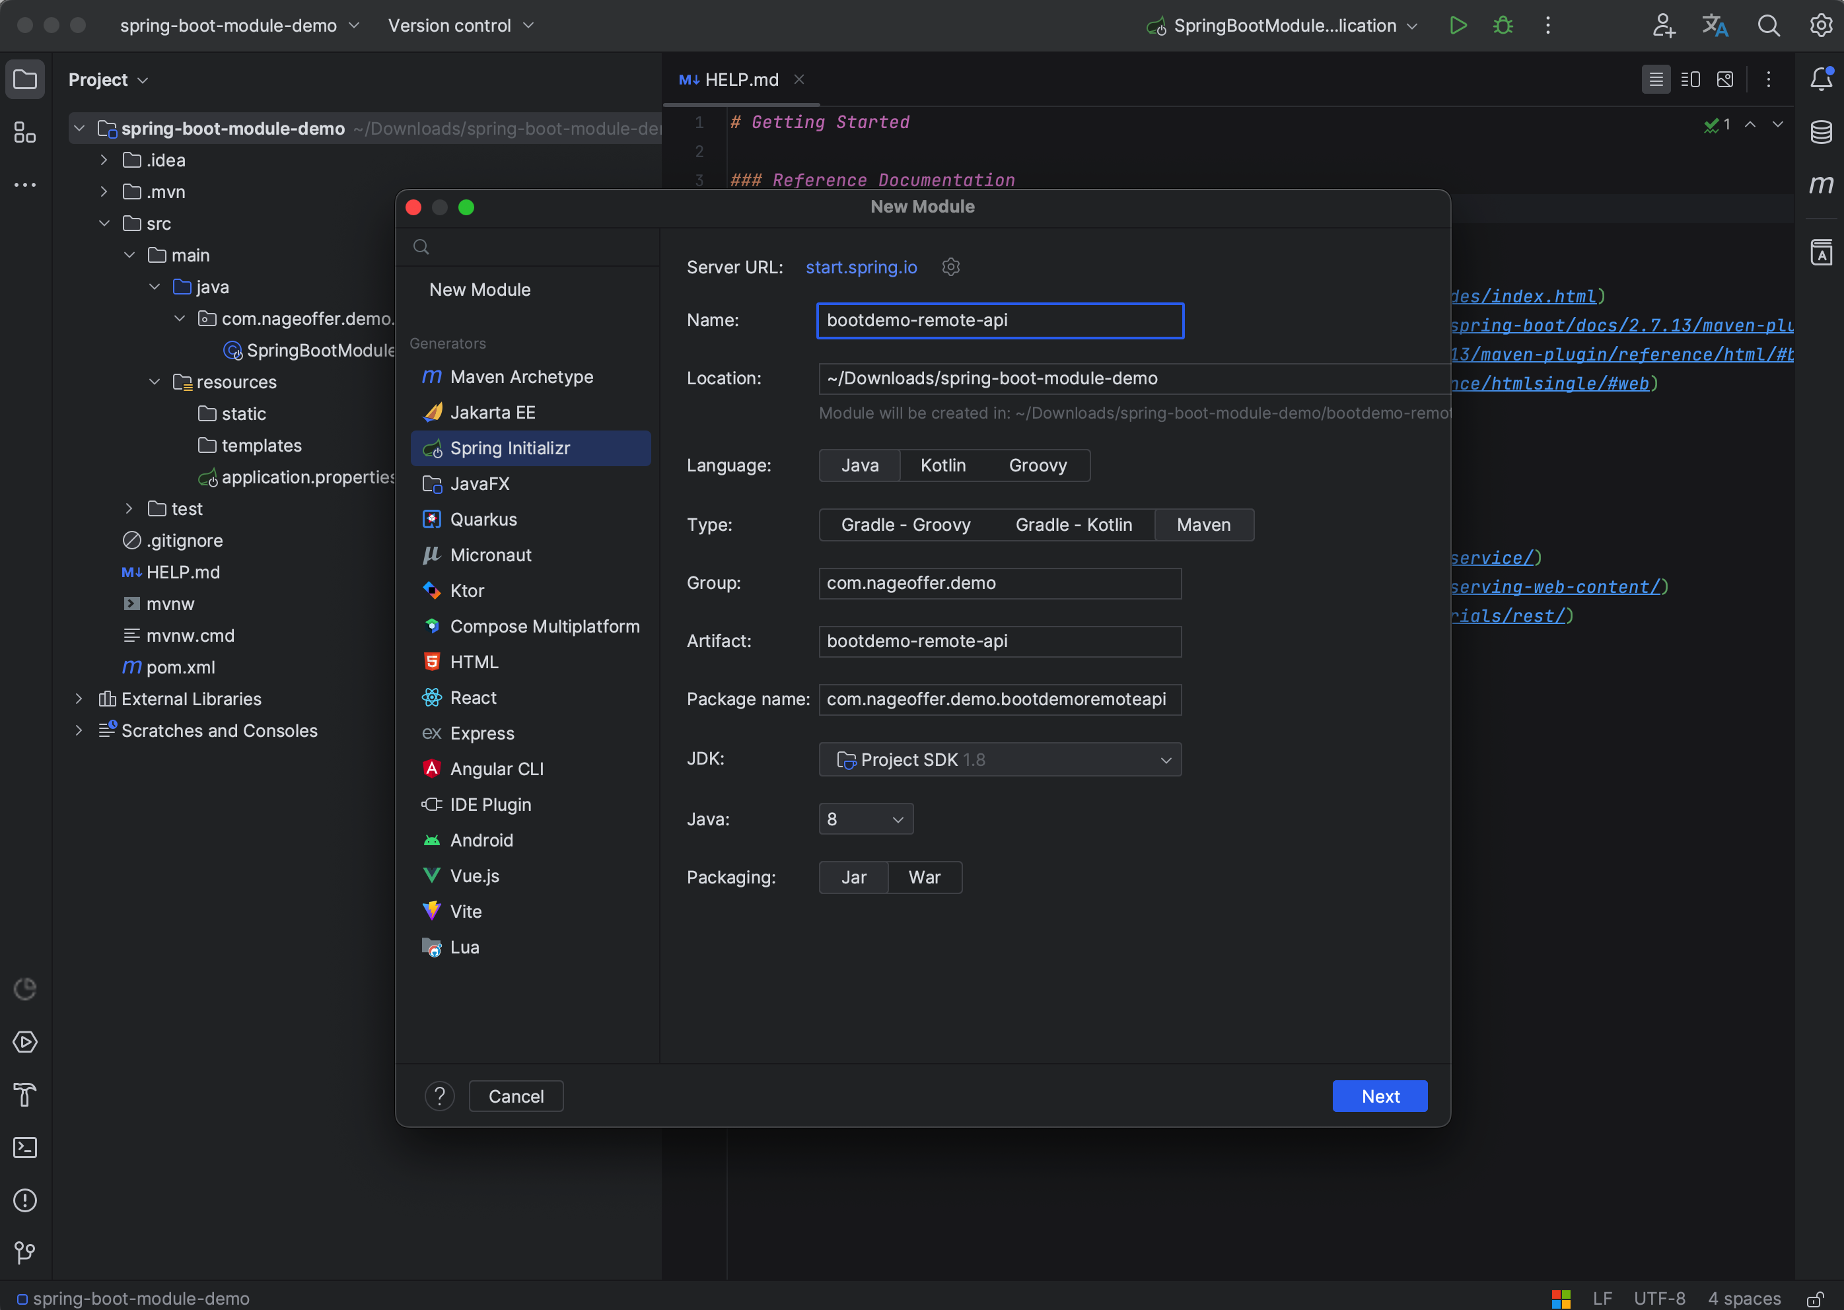This screenshot has height=1310, width=1844.
Task: Choose Maven build type
Action: [x=1203, y=525]
